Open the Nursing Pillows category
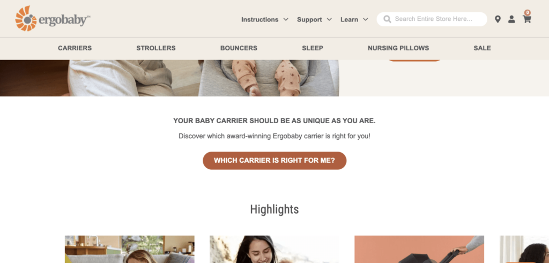Image resolution: width=549 pixels, height=263 pixels. click(x=398, y=48)
